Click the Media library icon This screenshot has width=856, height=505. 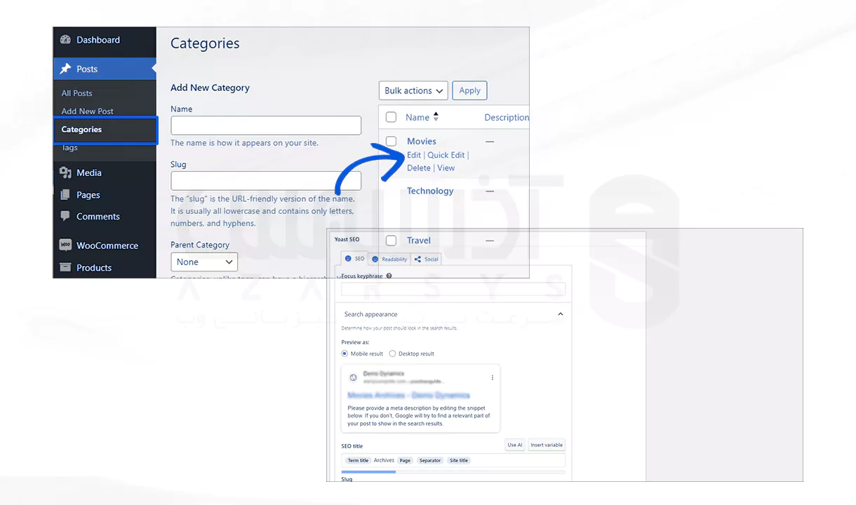[x=65, y=173]
